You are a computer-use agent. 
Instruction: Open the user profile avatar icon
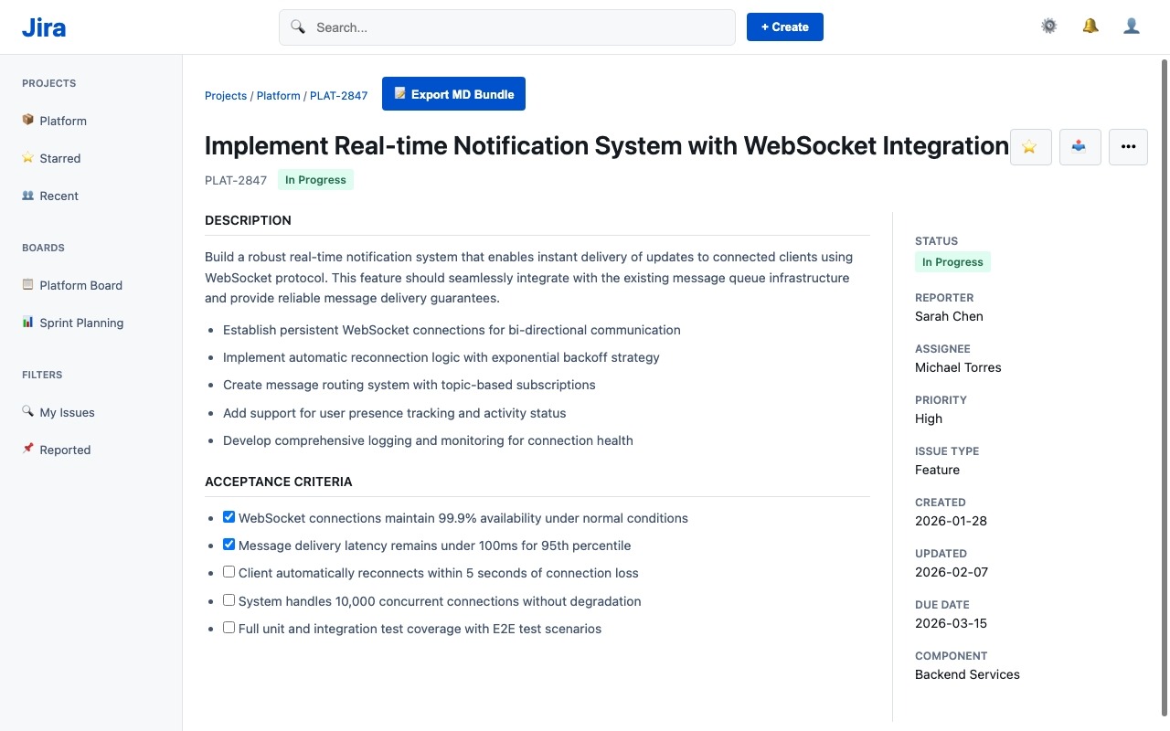(x=1132, y=26)
